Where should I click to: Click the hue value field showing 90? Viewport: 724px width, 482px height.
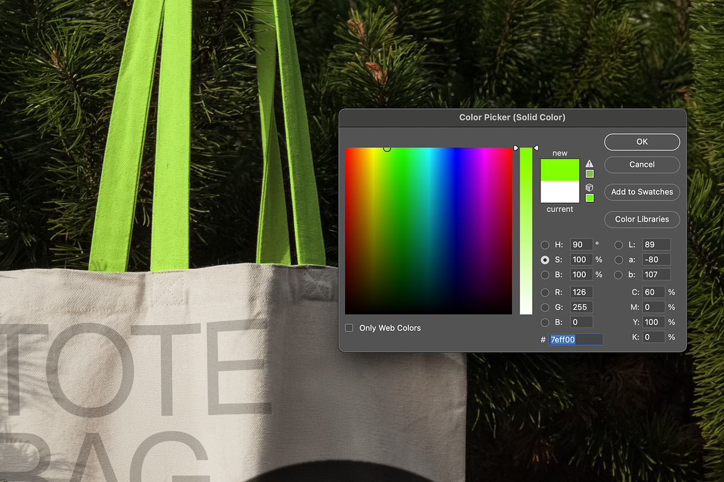coord(582,245)
